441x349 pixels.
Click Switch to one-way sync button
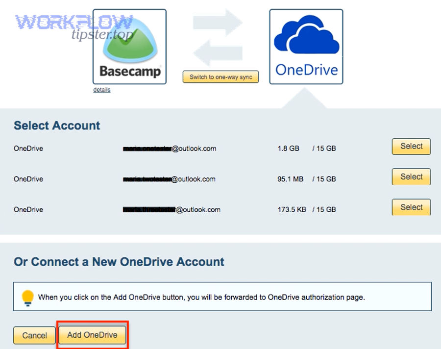(221, 77)
